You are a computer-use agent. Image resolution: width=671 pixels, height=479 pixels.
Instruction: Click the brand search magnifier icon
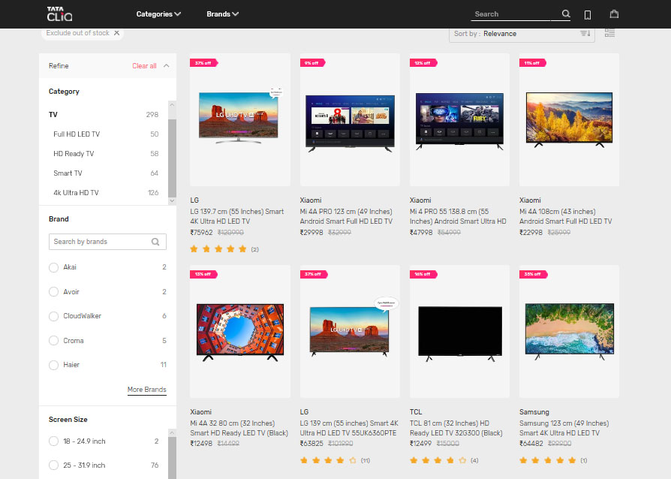pyautogui.click(x=155, y=242)
